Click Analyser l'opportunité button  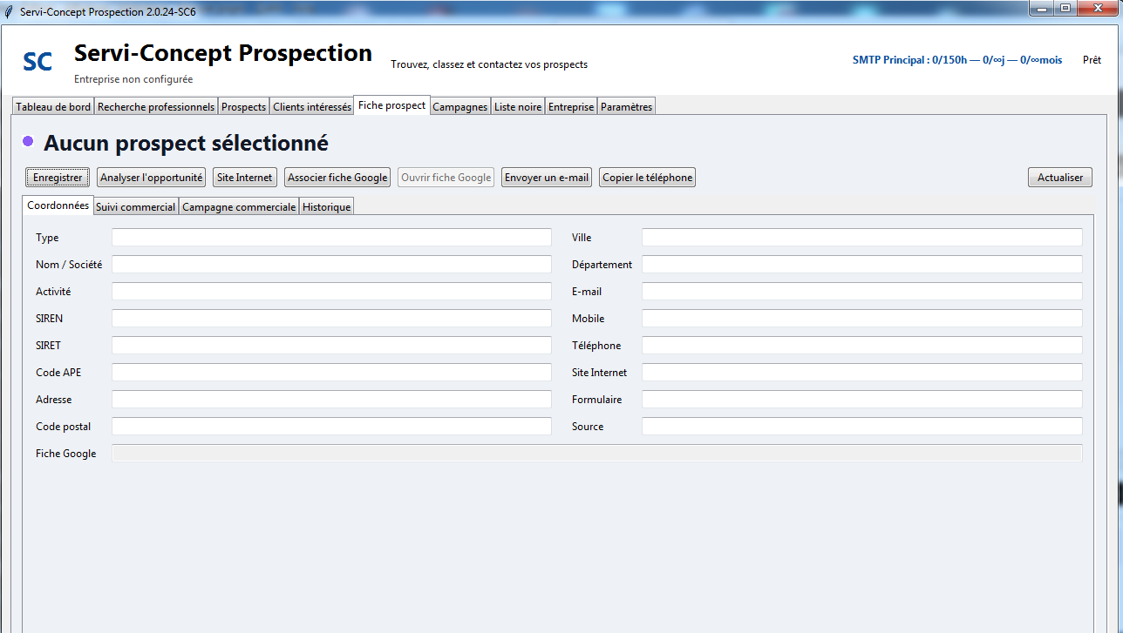(152, 178)
